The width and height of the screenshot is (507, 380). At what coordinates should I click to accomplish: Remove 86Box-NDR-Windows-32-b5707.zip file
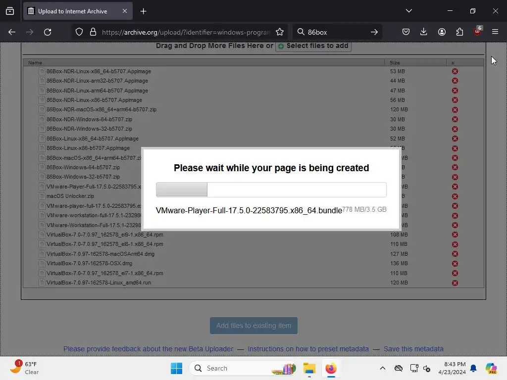pyautogui.click(x=455, y=129)
